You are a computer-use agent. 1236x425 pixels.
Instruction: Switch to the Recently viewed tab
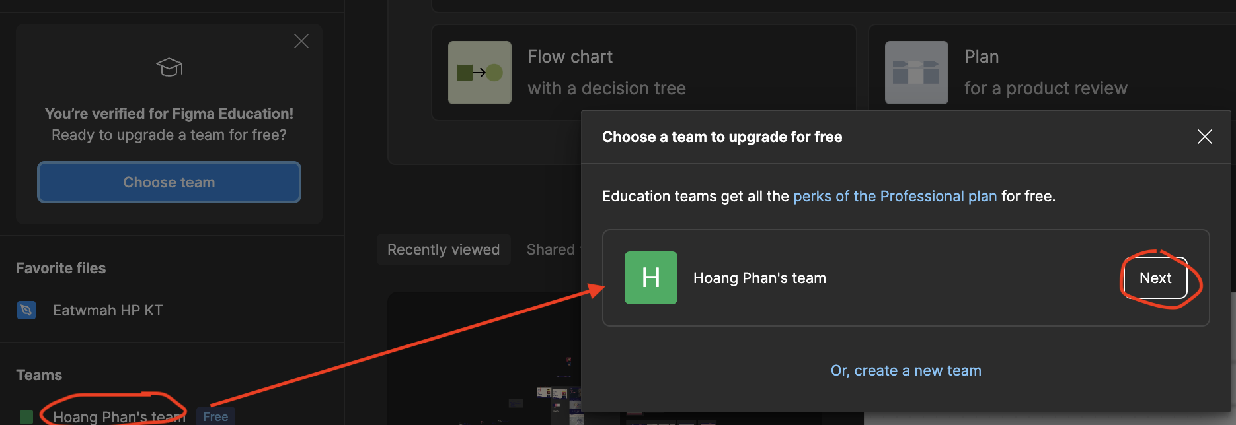(x=444, y=249)
